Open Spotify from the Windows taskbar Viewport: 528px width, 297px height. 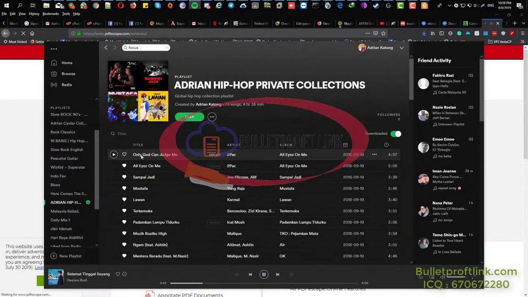[195, 6]
